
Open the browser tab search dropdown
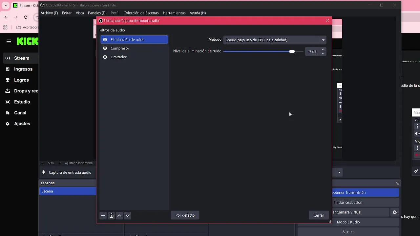(6, 6)
